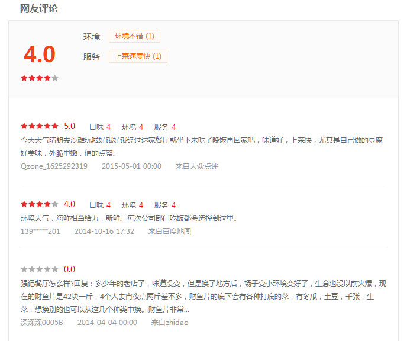The height and width of the screenshot is (341, 407).
Task: Click the 环境 label in summary
Action: pyautogui.click(x=92, y=37)
